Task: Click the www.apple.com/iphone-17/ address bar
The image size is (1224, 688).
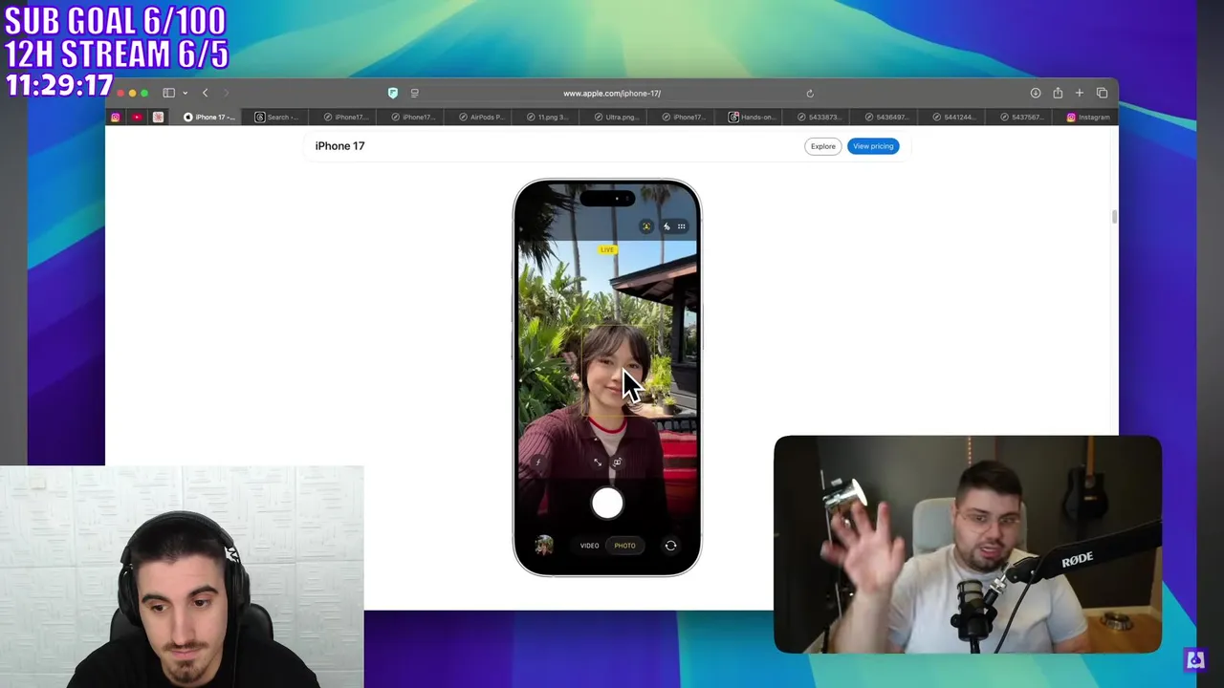Action: tap(612, 93)
